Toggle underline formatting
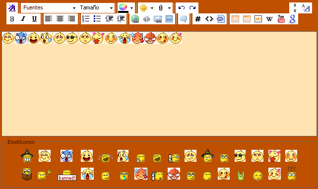This screenshot has height=189, width=318. [x=34, y=19]
